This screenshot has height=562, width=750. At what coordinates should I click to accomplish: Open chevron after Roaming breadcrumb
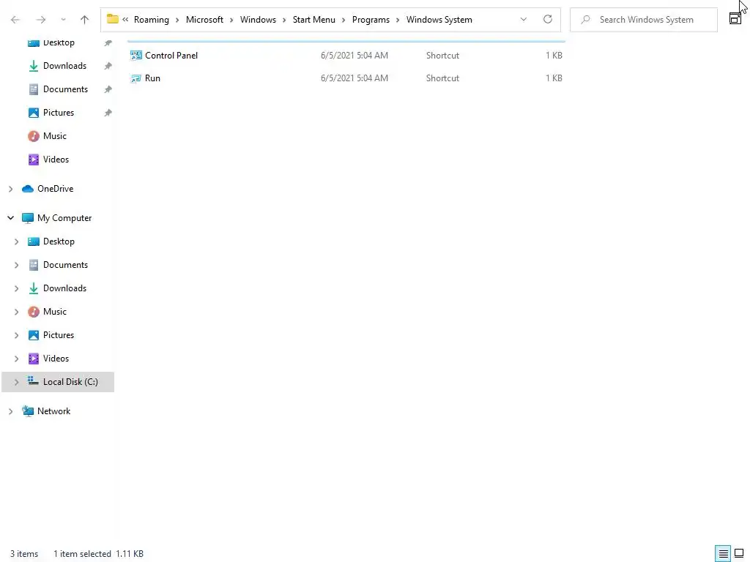[x=177, y=20]
